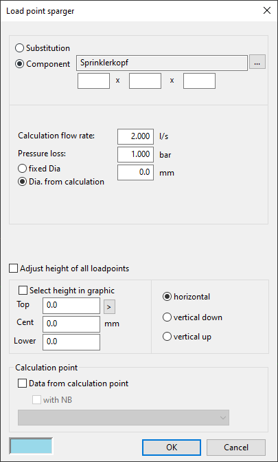278x462 pixels.
Task: Click the Calculation flow rate field
Action: (135, 137)
